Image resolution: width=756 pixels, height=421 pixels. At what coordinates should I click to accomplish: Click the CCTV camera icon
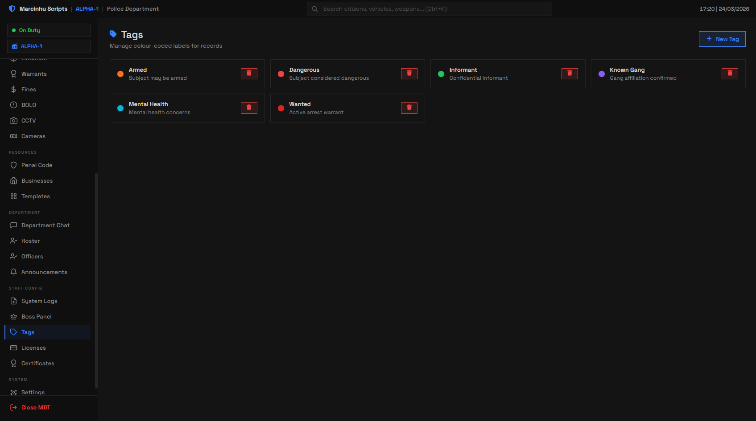point(14,121)
